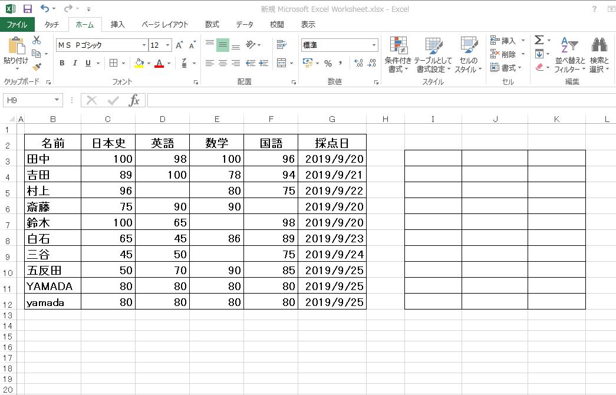This screenshot has width=616, height=395.
Task: Open the 標準 number format dropdown
Action: pos(374,45)
